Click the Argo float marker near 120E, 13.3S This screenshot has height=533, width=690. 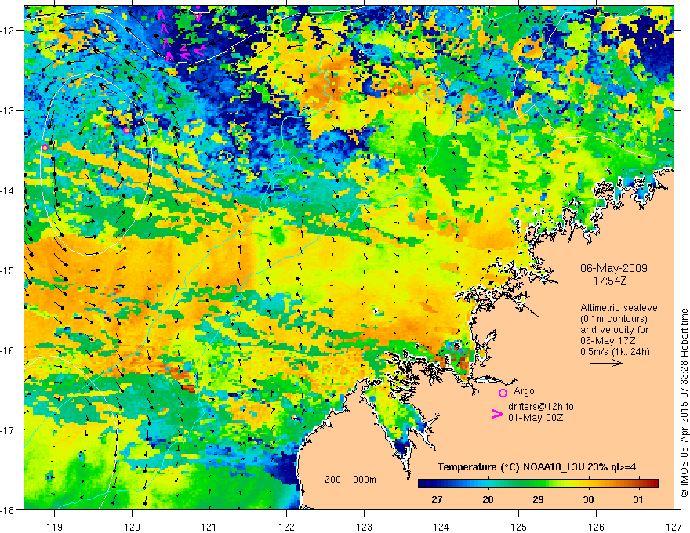[126, 130]
